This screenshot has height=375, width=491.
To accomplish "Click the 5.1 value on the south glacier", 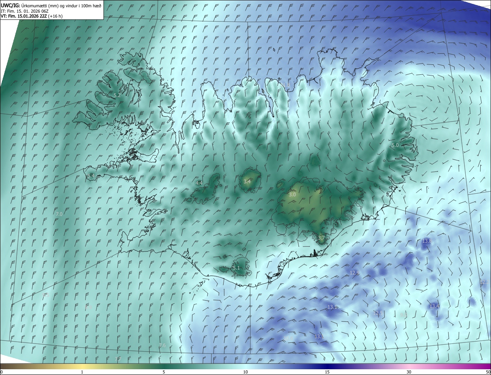I will (236, 268).
